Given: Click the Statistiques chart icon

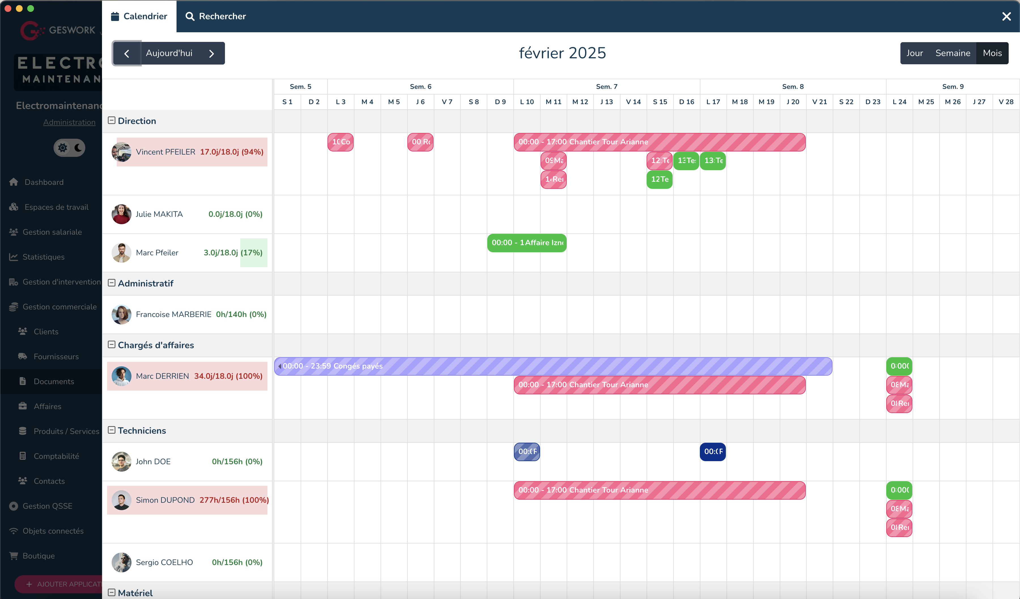Looking at the screenshot, I should click(14, 257).
